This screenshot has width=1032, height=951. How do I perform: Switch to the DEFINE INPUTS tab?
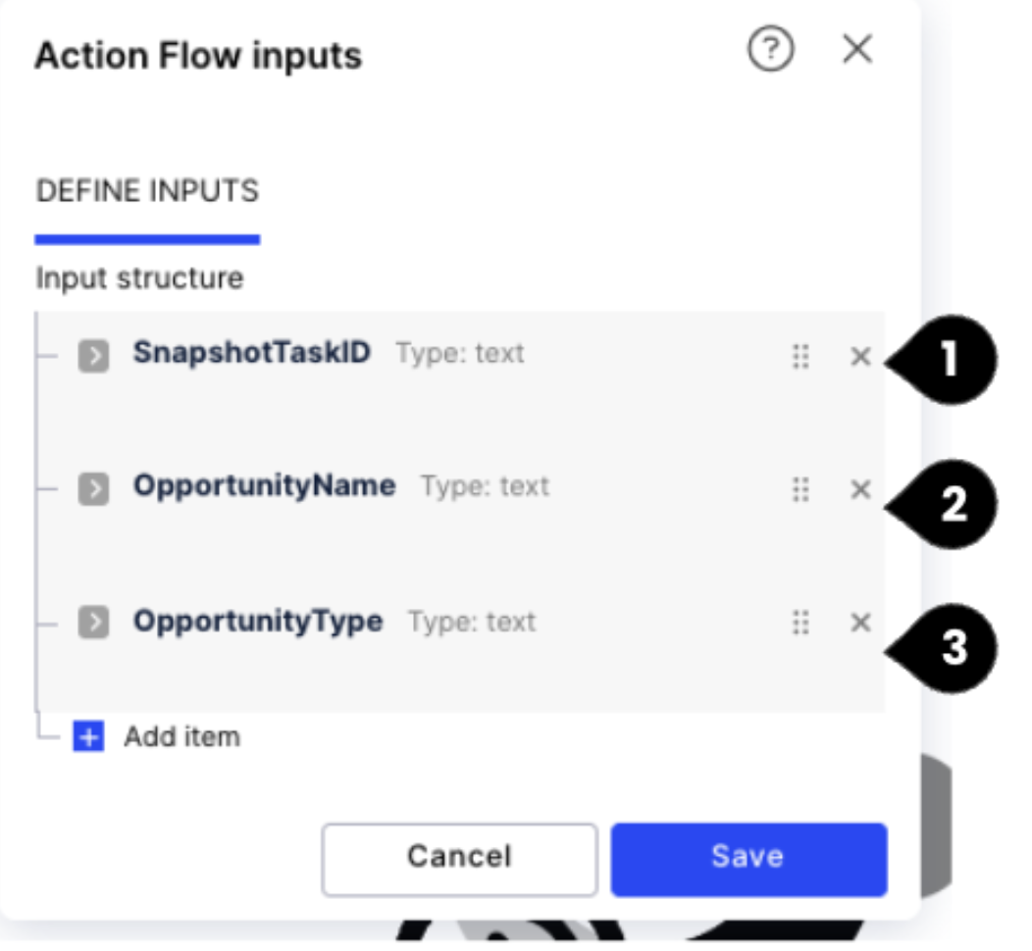pos(147,191)
